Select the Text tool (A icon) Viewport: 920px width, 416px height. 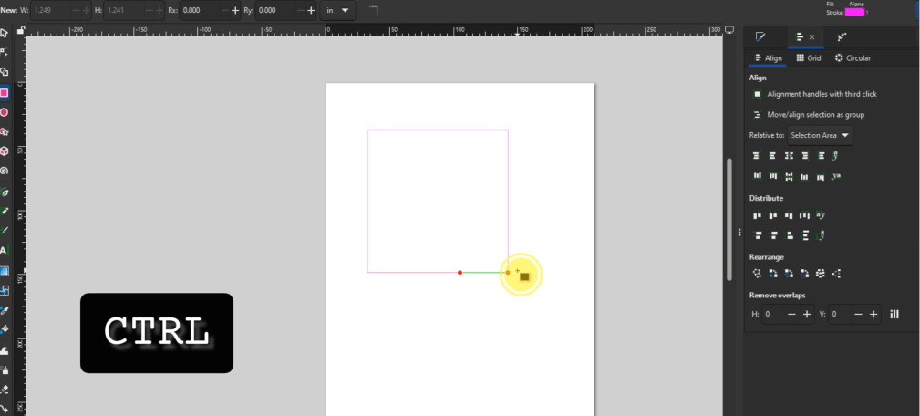[5, 250]
